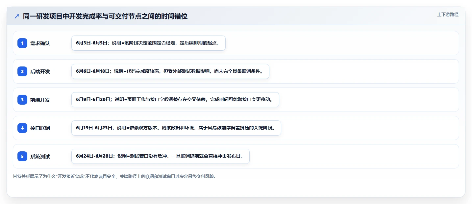472x204 pixels.
Task: Select the card title 同一研发项目中开发完成率与可交付节点之间的时间错位
Action: coord(105,16)
